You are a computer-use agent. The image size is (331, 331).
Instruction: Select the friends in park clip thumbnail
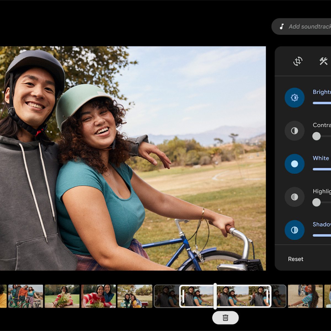point(135,296)
